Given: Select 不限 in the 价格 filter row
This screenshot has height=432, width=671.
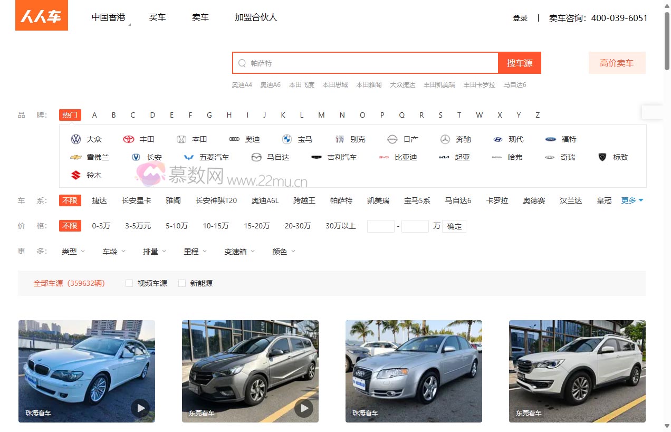Looking at the screenshot, I should 70,226.
